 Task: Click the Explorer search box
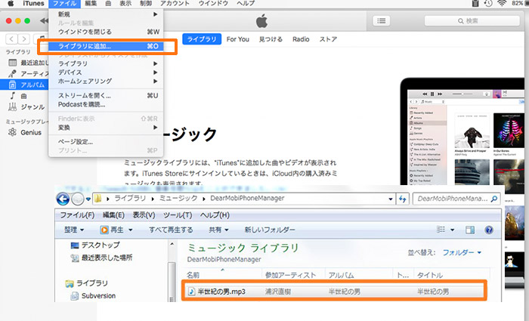pos(456,199)
